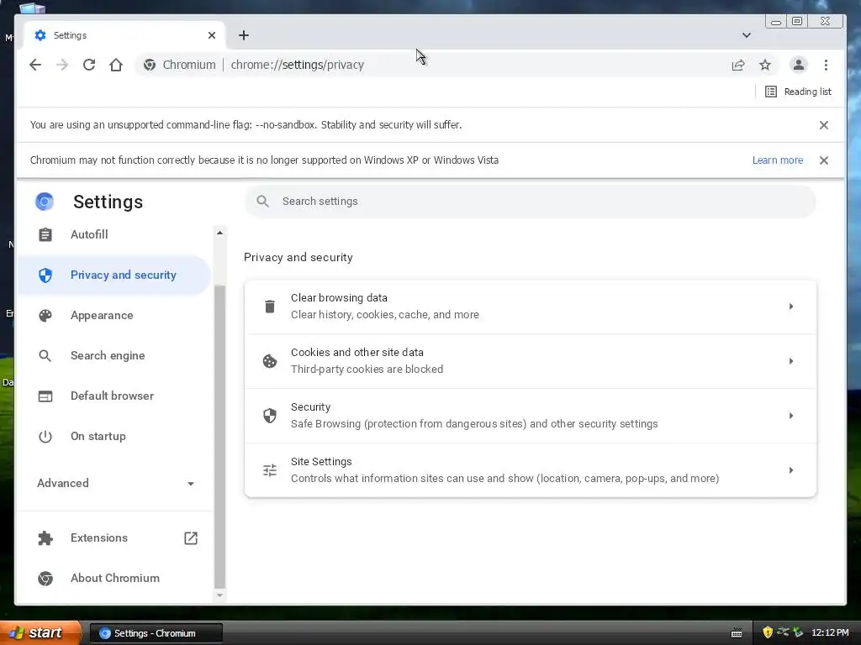Open the profile avatar menu
The image size is (861, 645).
799,65
